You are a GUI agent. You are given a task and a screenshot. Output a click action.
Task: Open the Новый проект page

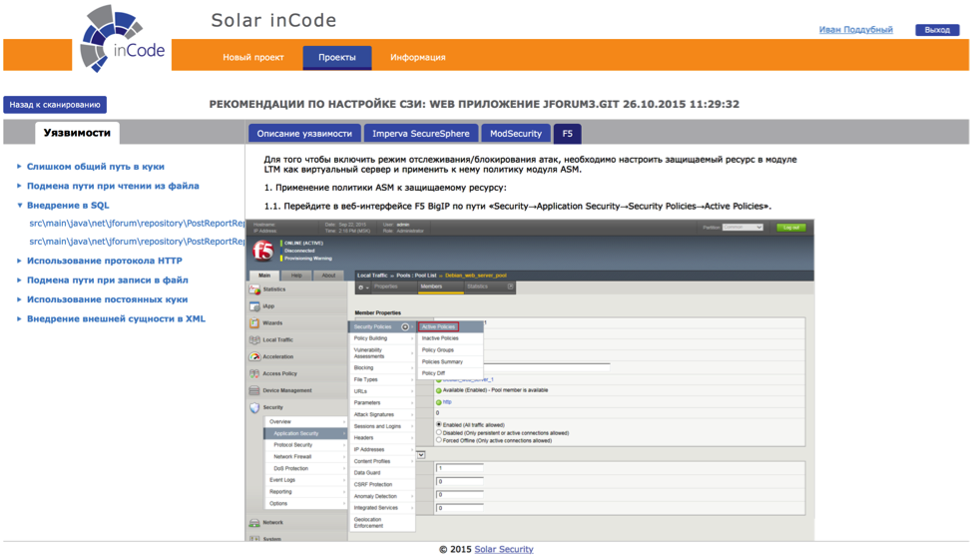[253, 57]
